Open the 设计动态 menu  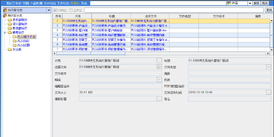point(50,3)
